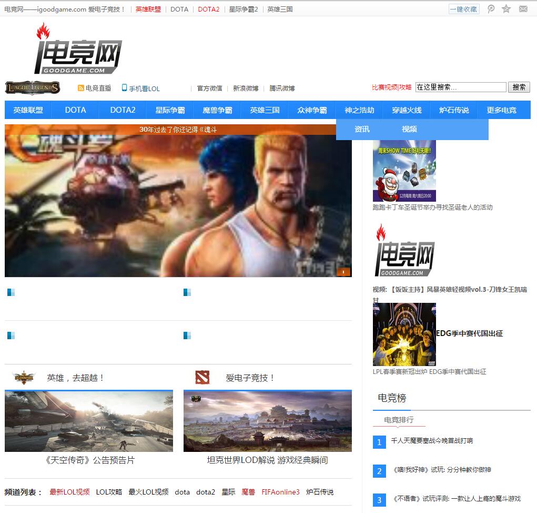Open ranking item 《不语者》试玩评测
This screenshot has width=537, height=513.
pos(457,499)
